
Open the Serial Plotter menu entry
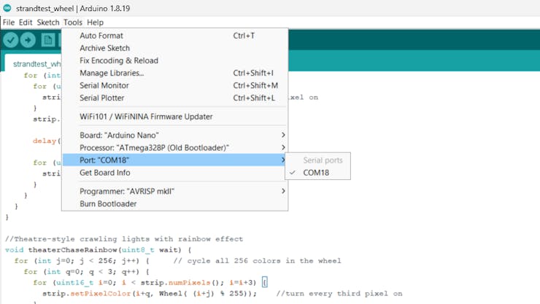pos(102,98)
